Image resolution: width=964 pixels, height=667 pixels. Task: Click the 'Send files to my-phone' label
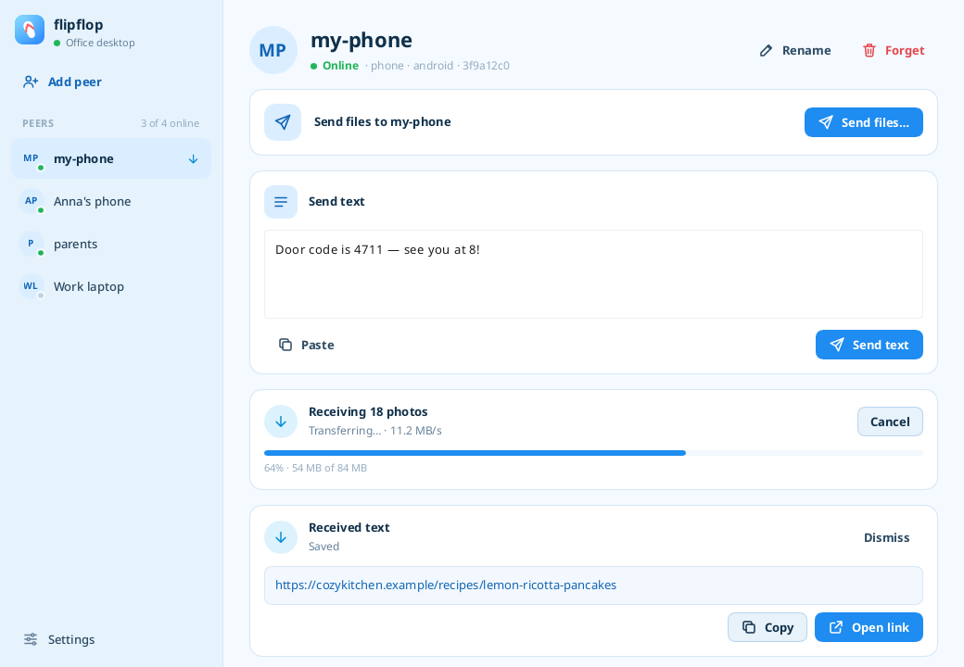(x=383, y=121)
